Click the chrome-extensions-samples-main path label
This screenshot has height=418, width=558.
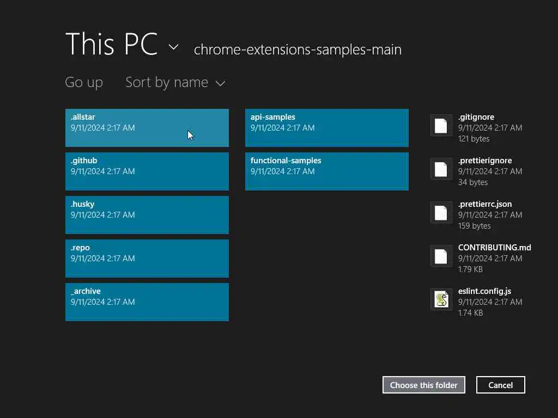click(298, 50)
